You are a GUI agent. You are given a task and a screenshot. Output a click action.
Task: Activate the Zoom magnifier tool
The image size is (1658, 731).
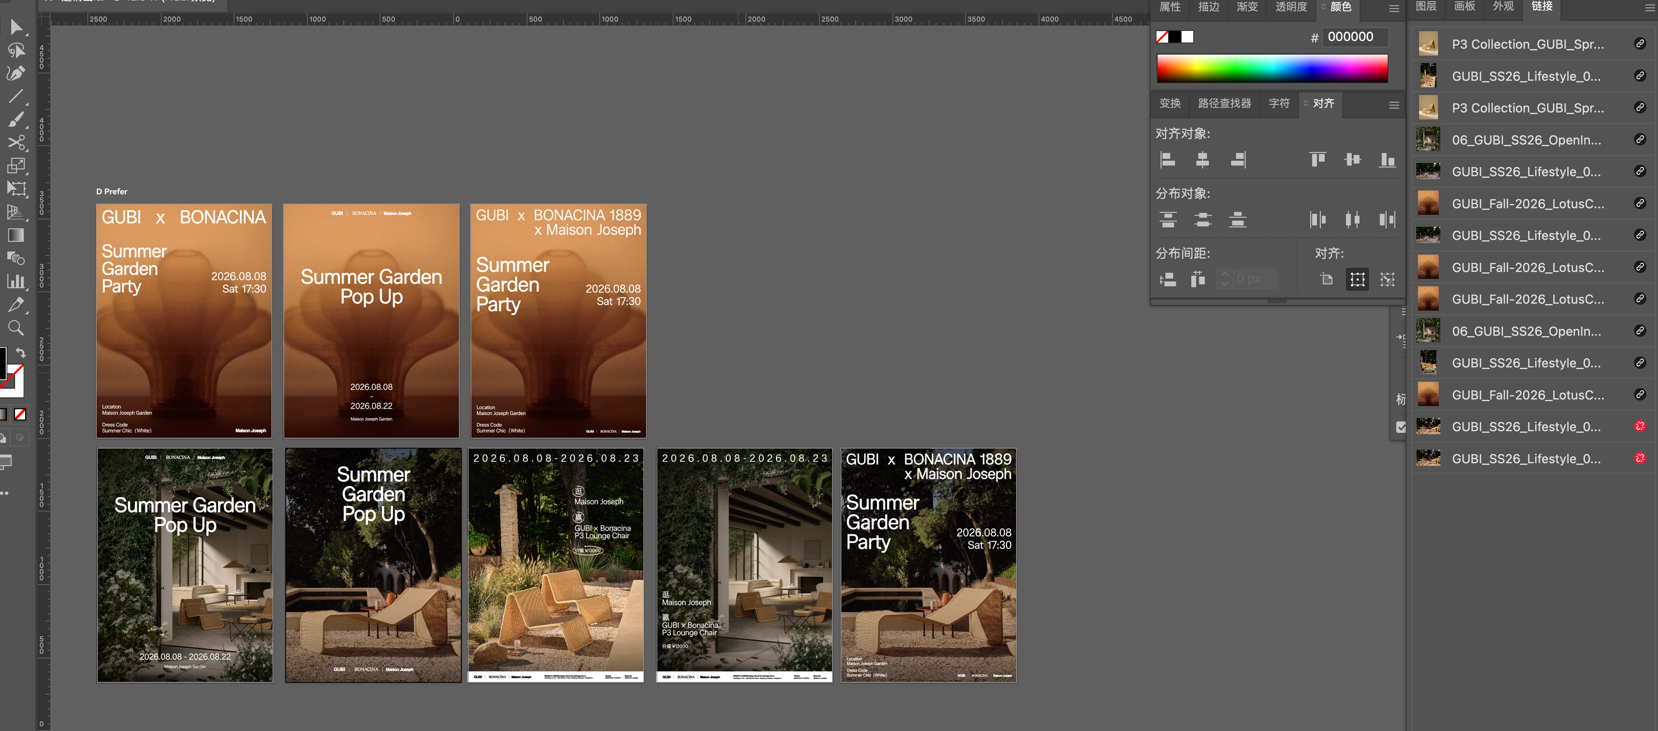16,328
